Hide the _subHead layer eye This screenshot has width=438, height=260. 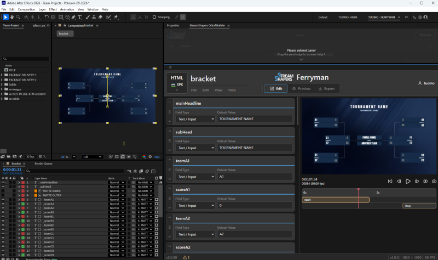(x=3, y=186)
